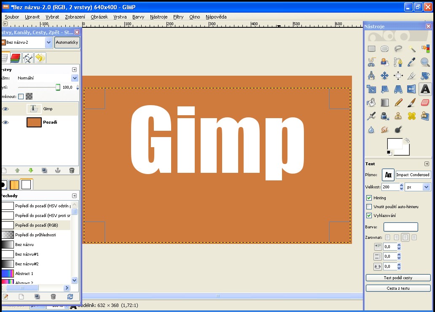Click the Automaticky toggle button
Viewport: 435px width, 312px height.
[x=67, y=42]
